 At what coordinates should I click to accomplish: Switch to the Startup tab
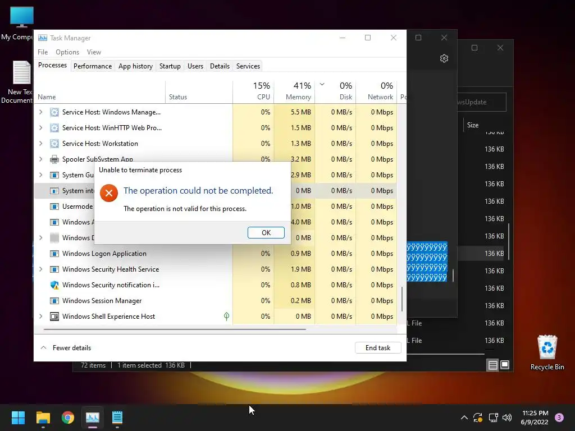pyautogui.click(x=170, y=66)
